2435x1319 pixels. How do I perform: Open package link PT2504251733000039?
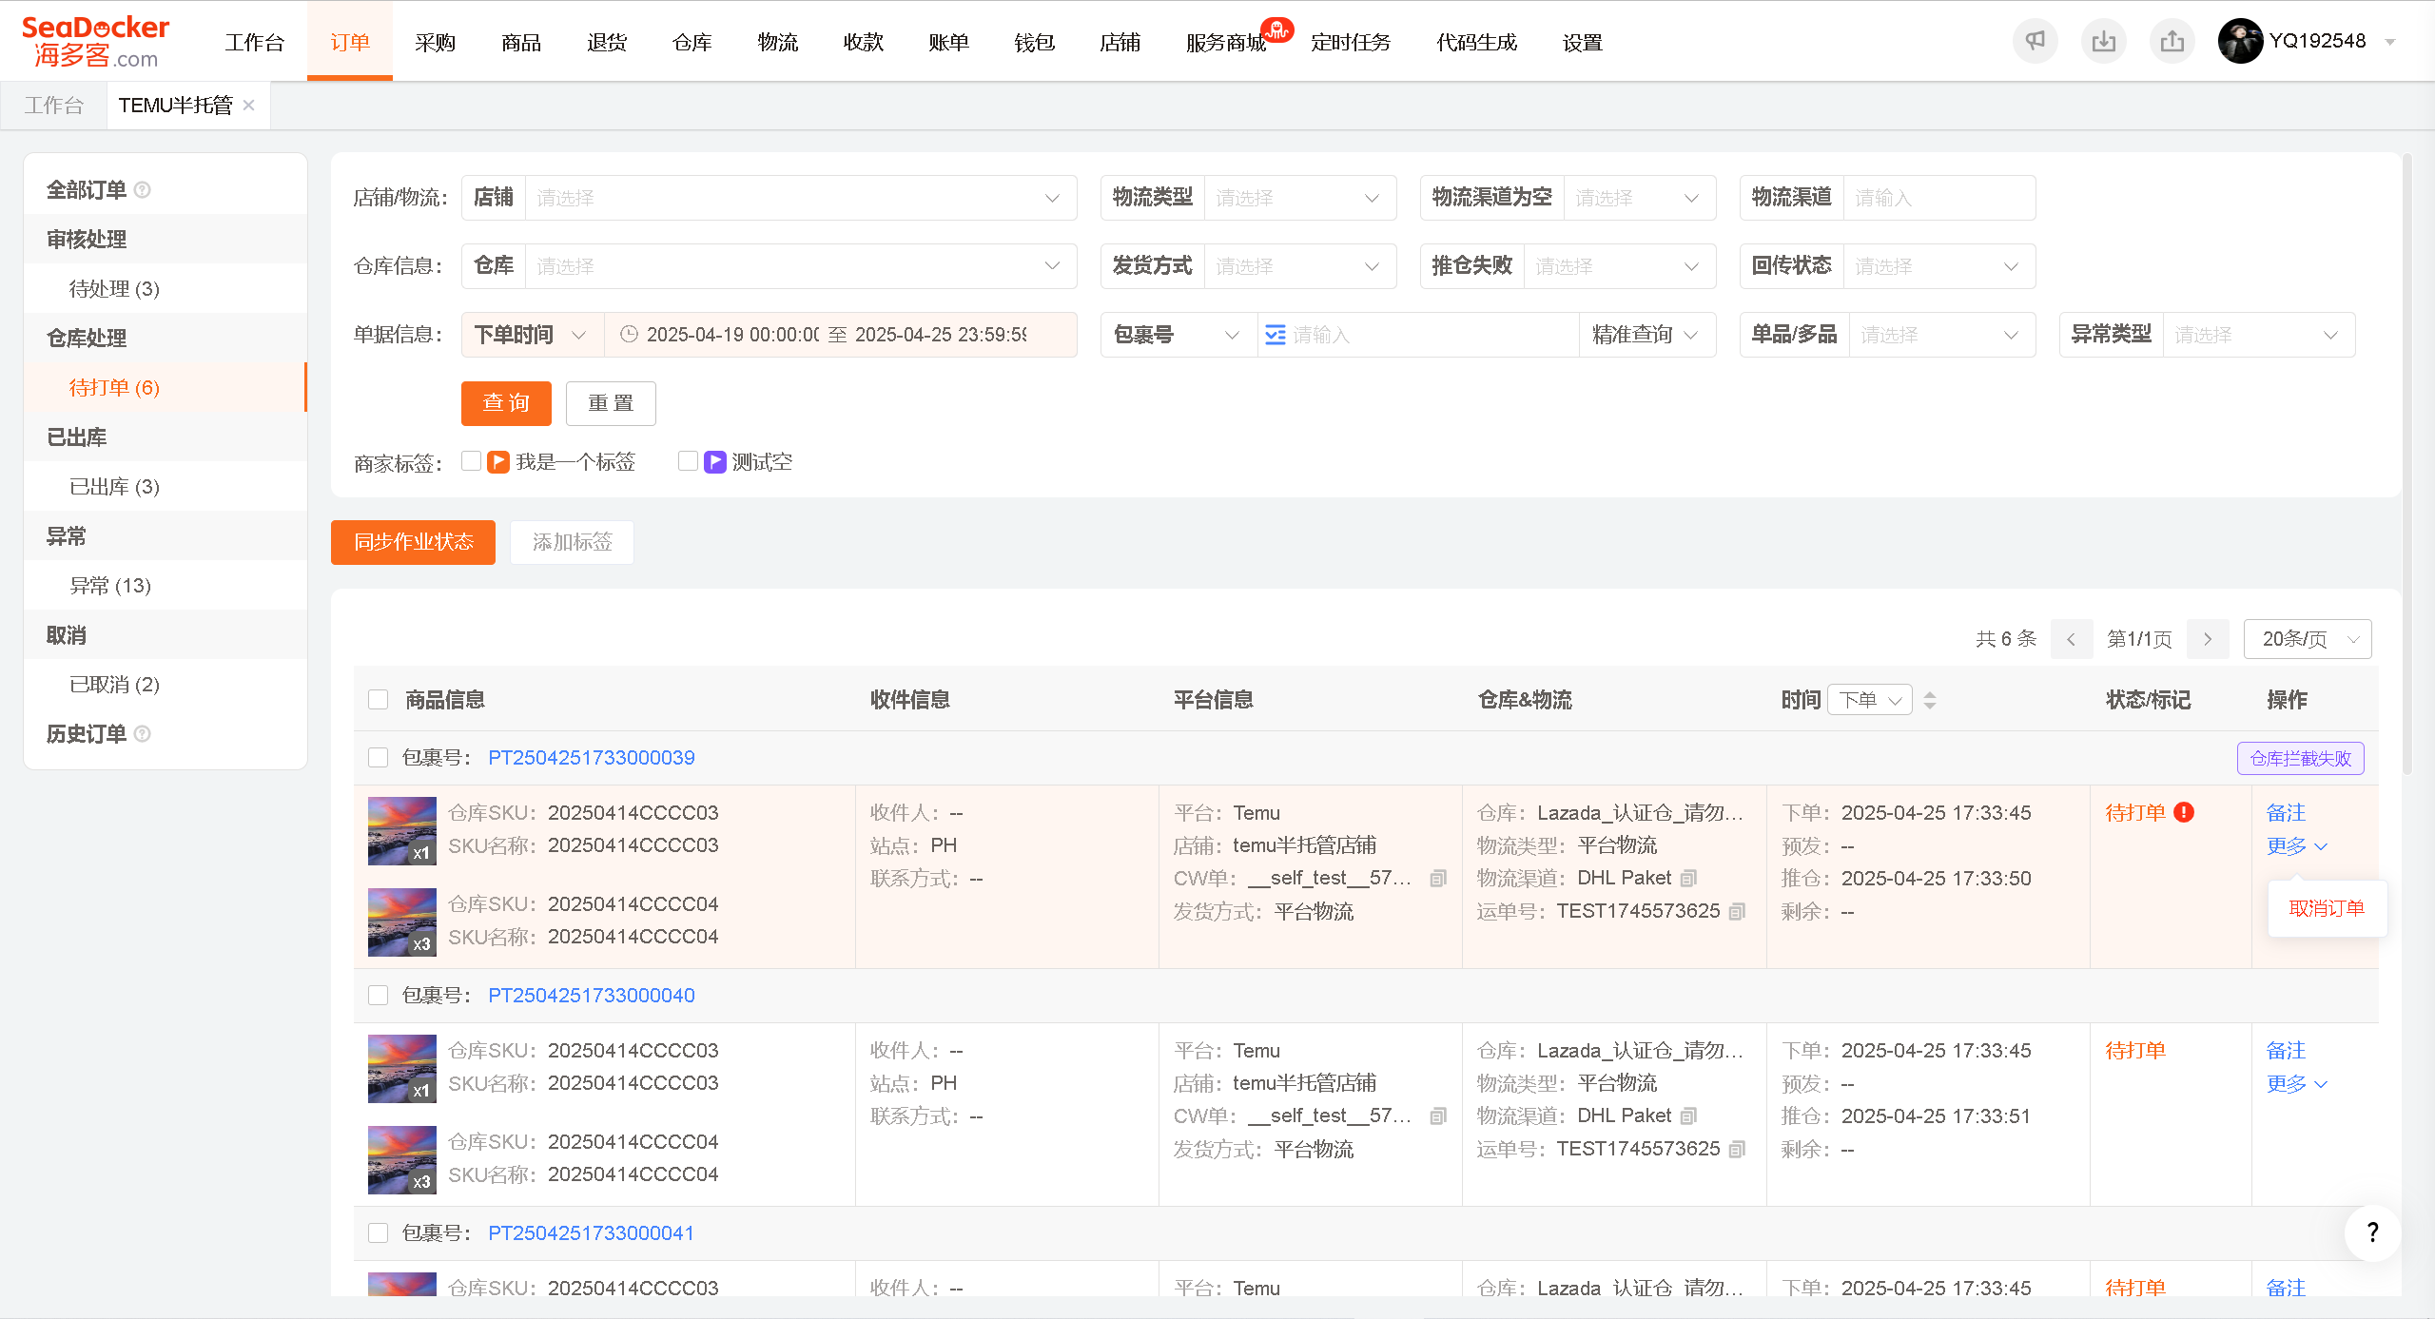point(592,757)
